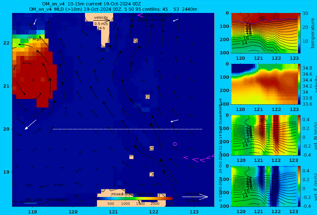The height and width of the screenshot is (215, 317).
Task: Click longitude tick label 119 on main map
Action: [32, 212]
